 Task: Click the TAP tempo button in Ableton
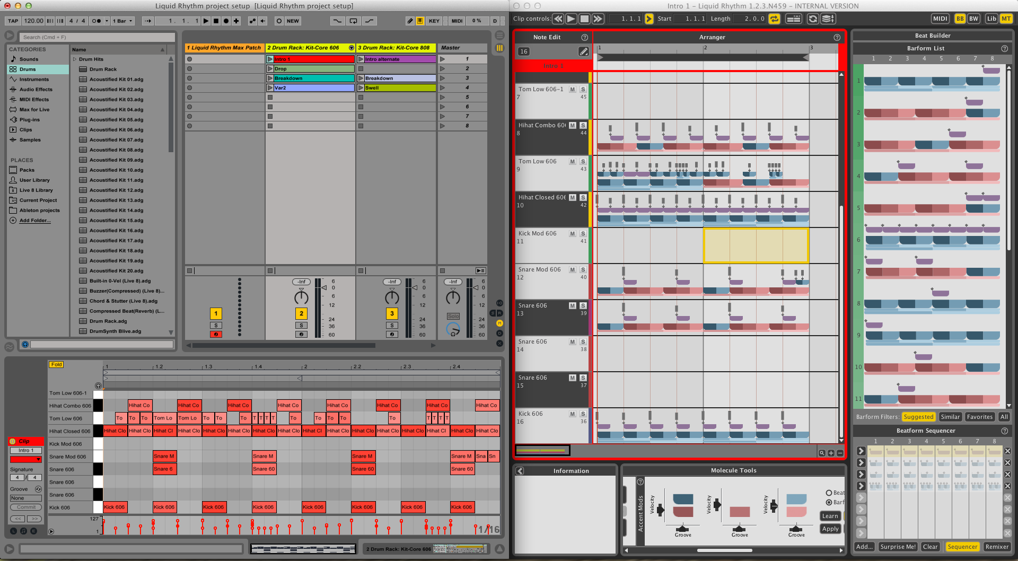[x=13, y=21]
